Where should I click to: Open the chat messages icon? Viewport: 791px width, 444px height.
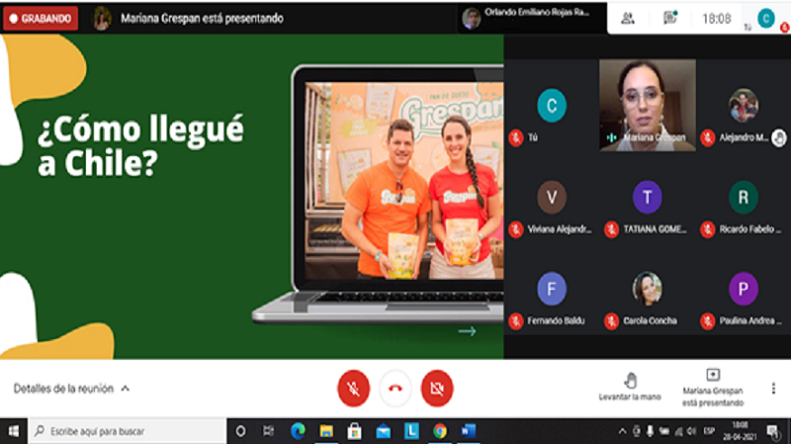tap(670, 18)
